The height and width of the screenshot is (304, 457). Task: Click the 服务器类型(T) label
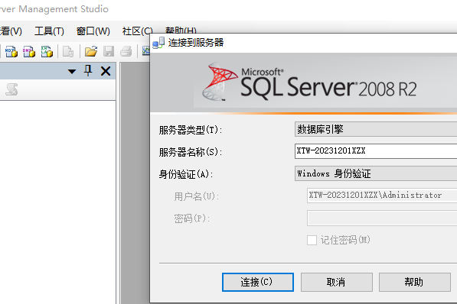191,130
